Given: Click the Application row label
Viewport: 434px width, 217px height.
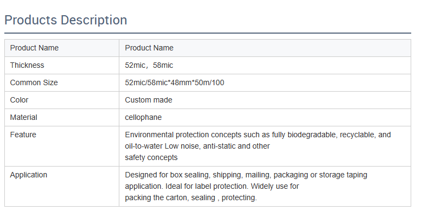Looking at the screenshot, I should [x=28, y=175].
